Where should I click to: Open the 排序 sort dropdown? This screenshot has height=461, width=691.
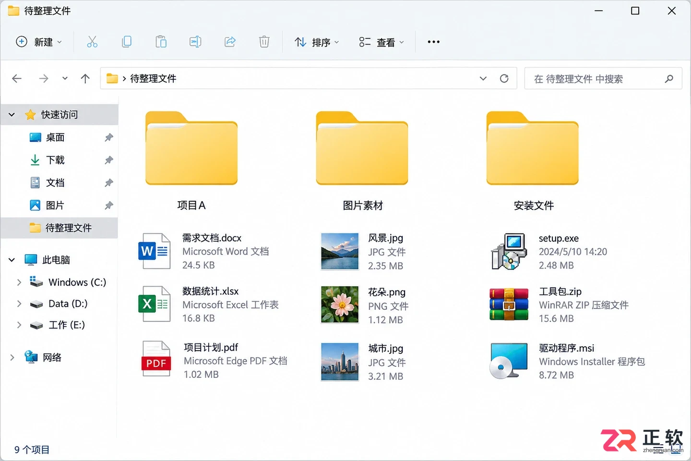tap(317, 42)
